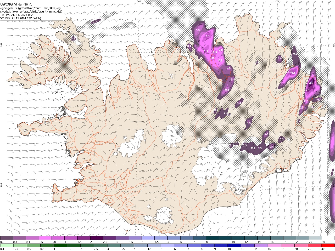
Task: Click the 1.5 precipitation value on the map
Action: pyautogui.click(x=293, y=73)
